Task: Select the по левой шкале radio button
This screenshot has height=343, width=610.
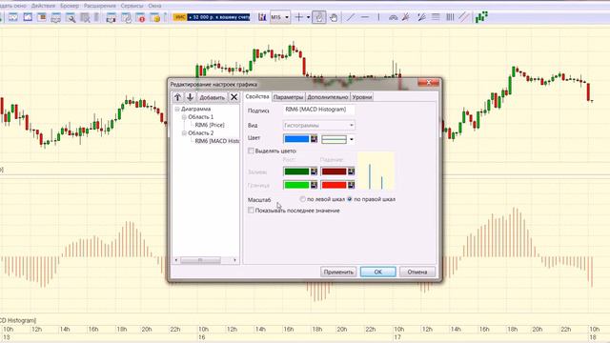Action: click(x=302, y=199)
